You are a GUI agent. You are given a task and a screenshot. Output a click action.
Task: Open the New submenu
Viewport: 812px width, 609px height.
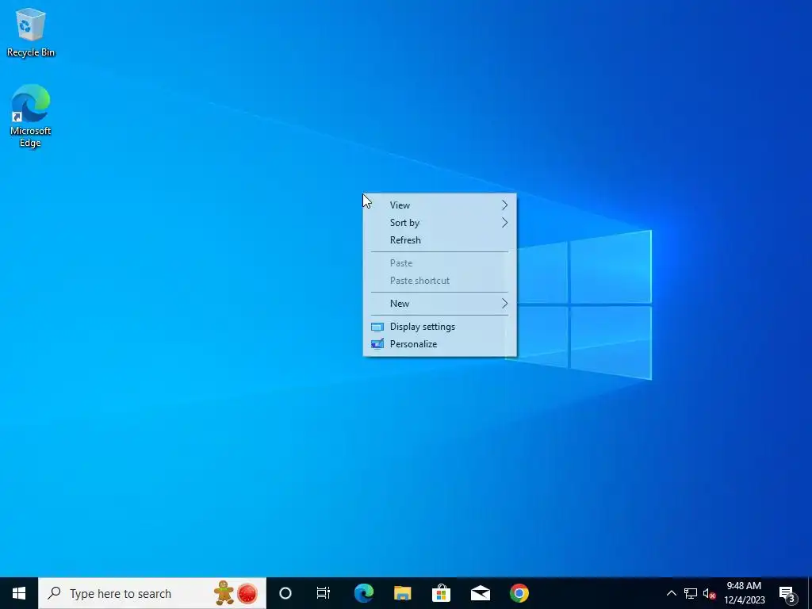click(x=439, y=304)
